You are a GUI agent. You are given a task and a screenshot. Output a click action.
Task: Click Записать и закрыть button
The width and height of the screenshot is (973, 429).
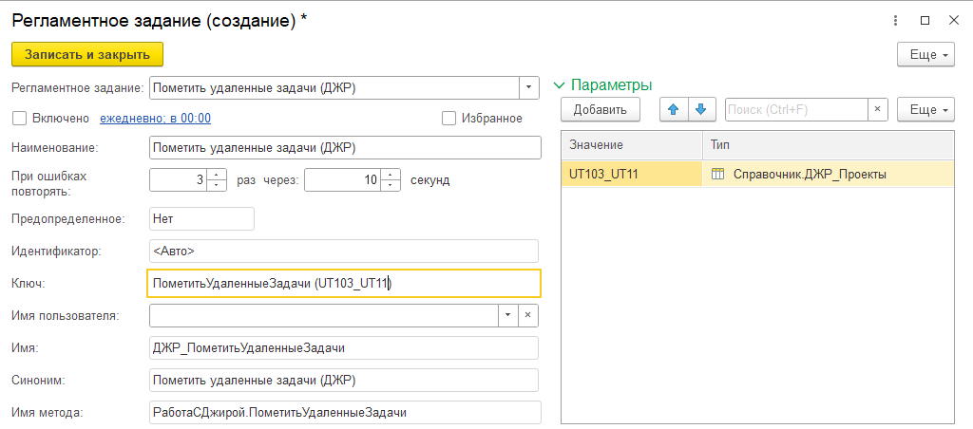click(x=87, y=54)
